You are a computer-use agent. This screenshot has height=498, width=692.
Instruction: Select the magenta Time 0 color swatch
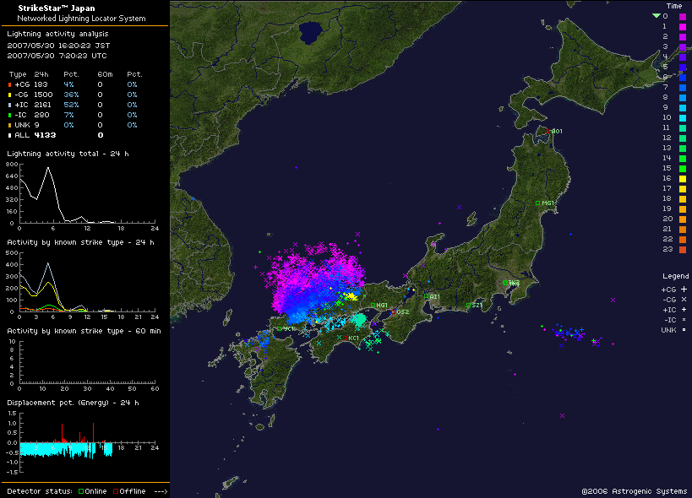click(683, 16)
